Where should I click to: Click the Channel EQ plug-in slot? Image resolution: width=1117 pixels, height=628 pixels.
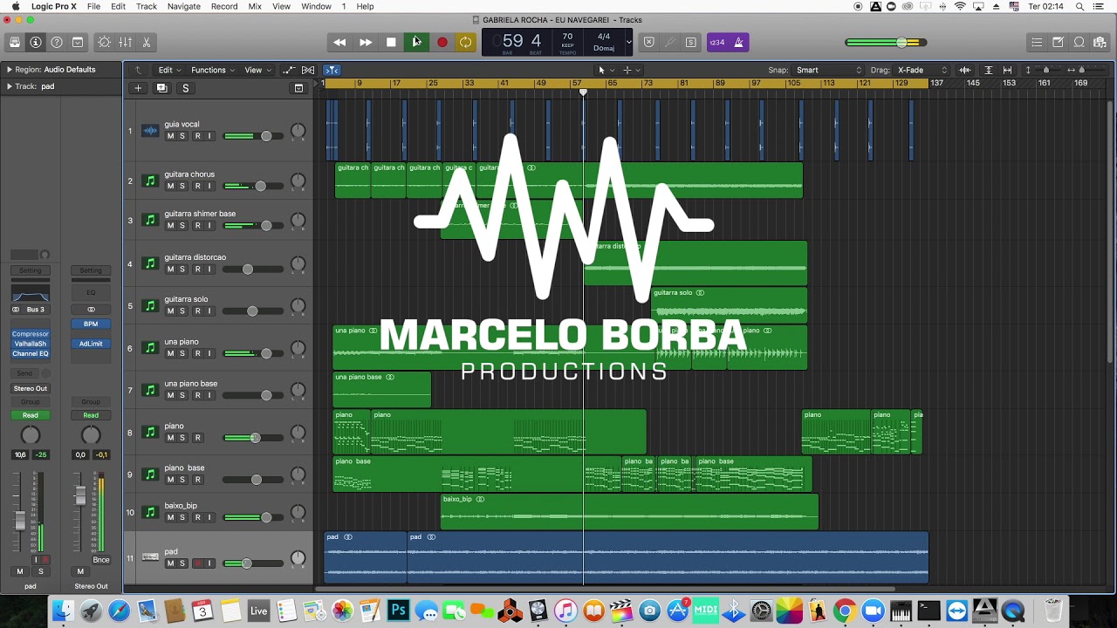31,353
